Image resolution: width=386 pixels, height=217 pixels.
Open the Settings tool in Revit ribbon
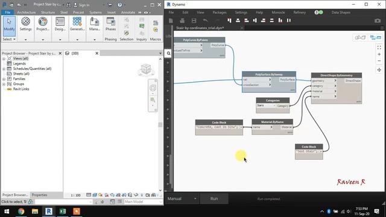[x=25, y=25]
